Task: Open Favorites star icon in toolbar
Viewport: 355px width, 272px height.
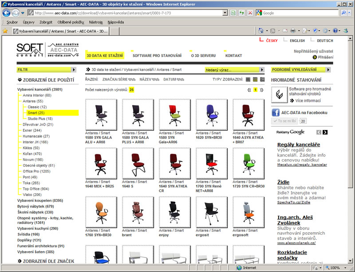Action: (5, 31)
